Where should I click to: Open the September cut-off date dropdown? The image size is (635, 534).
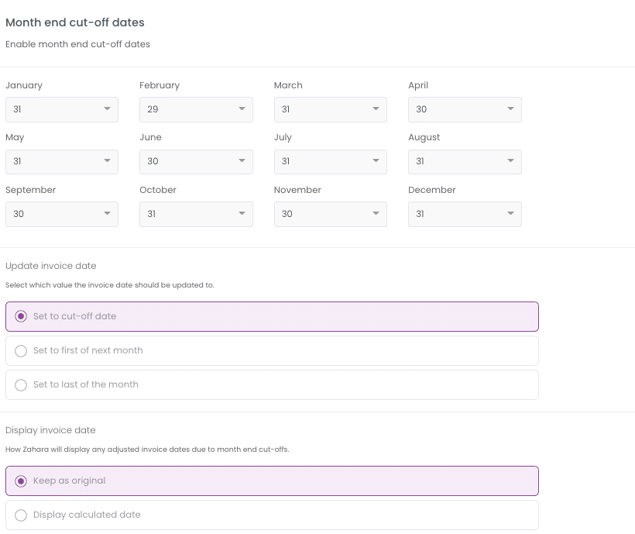(x=61, y=214)
